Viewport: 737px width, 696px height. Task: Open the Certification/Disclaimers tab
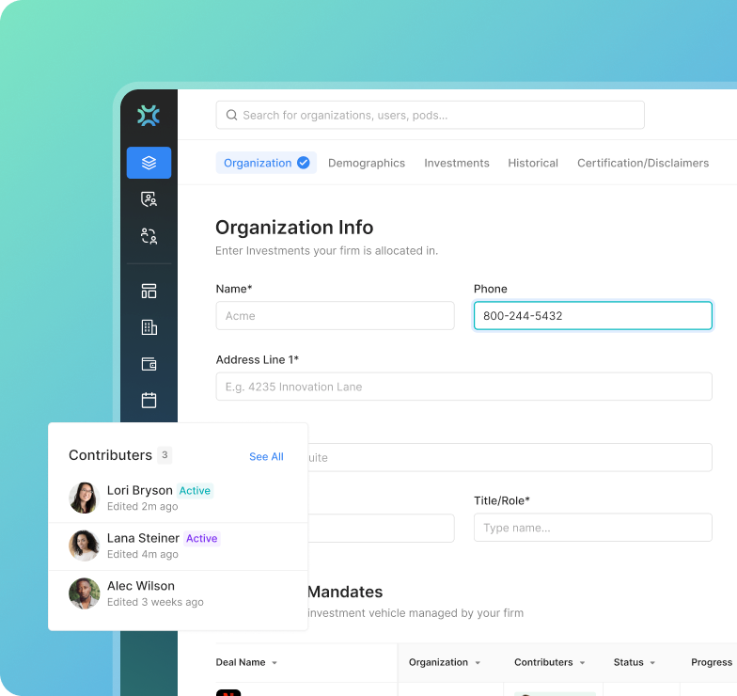tap(643, 163)
